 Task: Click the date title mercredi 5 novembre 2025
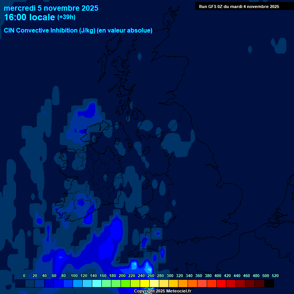[x=51, y=8]
